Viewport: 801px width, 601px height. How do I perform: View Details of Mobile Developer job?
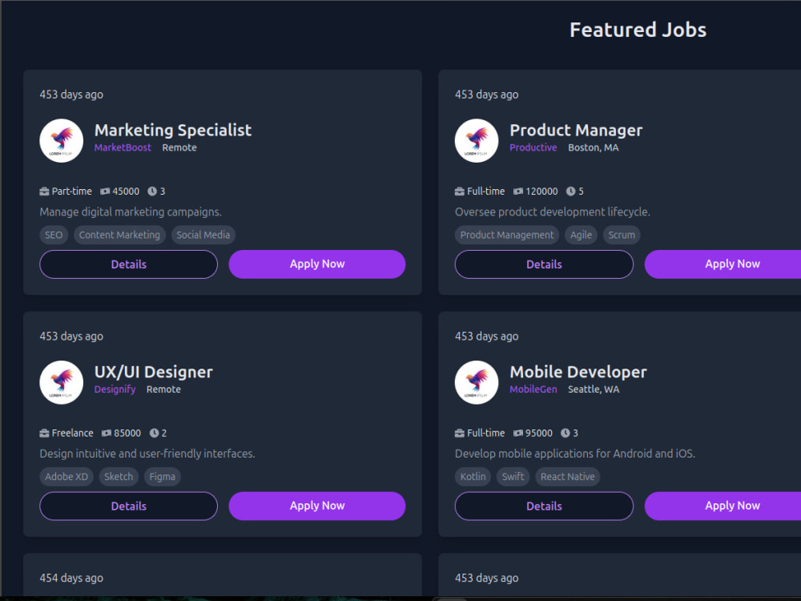544,506
